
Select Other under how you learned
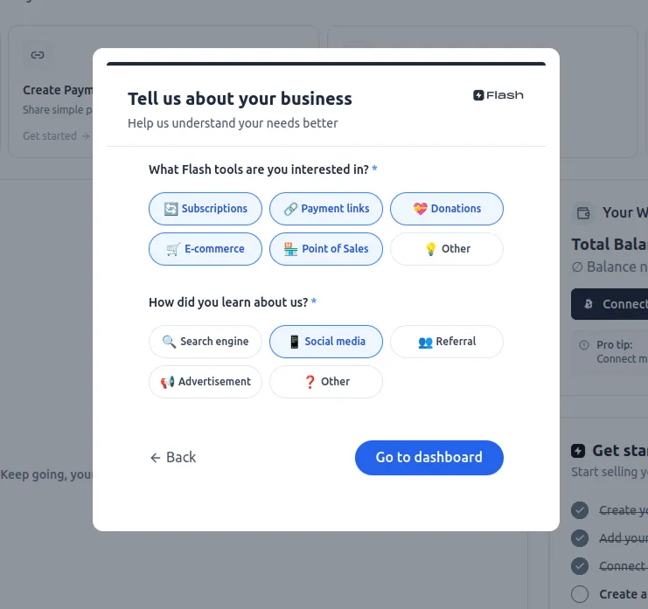click(326, 382)
